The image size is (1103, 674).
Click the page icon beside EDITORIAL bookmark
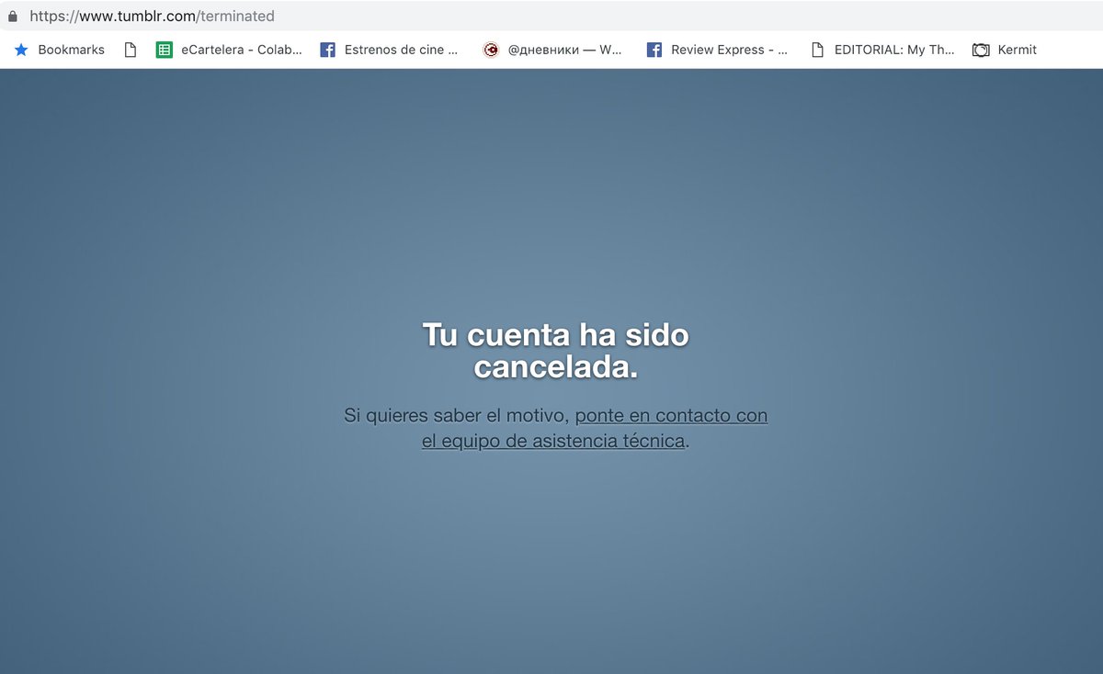pos(817,51)
